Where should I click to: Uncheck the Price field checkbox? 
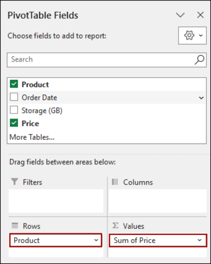[14, 123]
